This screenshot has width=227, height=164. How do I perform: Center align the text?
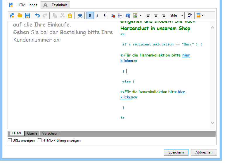tap(156, 15)
